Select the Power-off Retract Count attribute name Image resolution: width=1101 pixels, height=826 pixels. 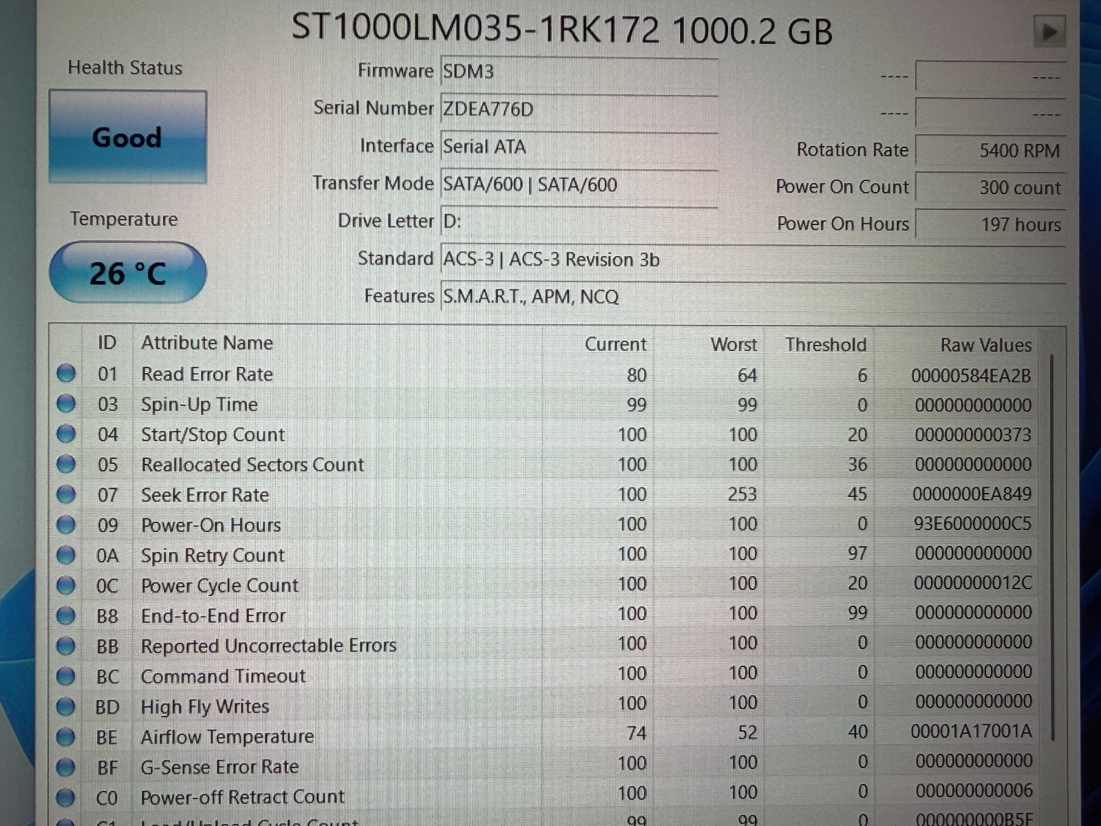click(x=243, y=797)
